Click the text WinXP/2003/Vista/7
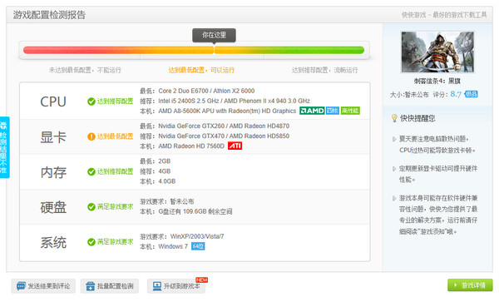499x307 pixels. tap(197, 236)
